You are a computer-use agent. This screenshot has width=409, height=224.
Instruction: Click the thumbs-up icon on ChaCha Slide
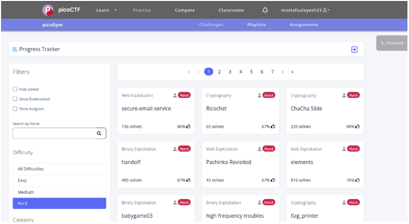[357, 127]
